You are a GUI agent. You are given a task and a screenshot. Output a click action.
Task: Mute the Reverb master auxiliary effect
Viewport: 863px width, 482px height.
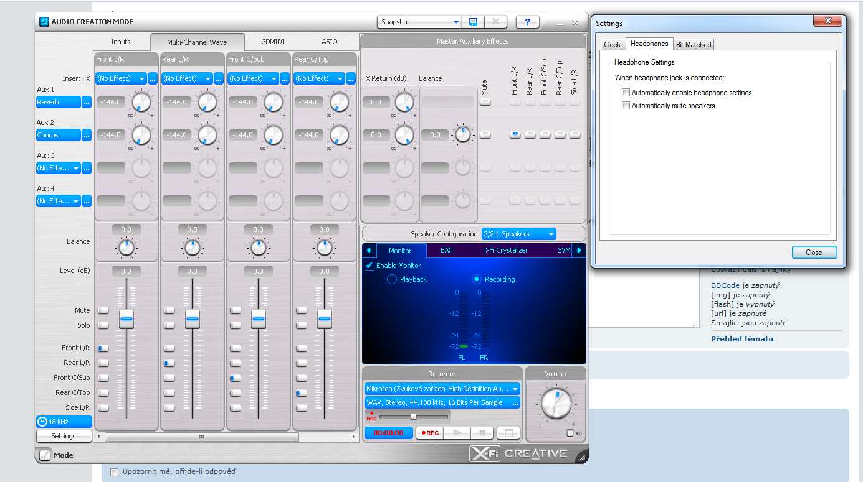[485, 102]
